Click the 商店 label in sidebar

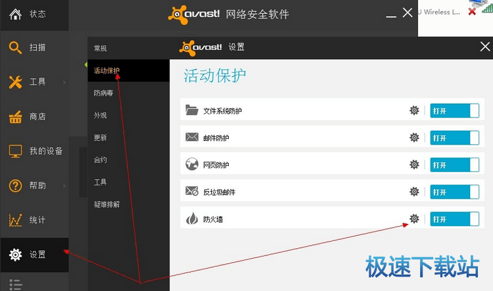tap(37, 116)
